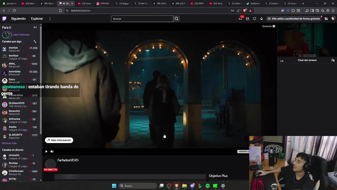Click Abrir historias link
This screenshot has width=337, height=190.
(21, 35)
